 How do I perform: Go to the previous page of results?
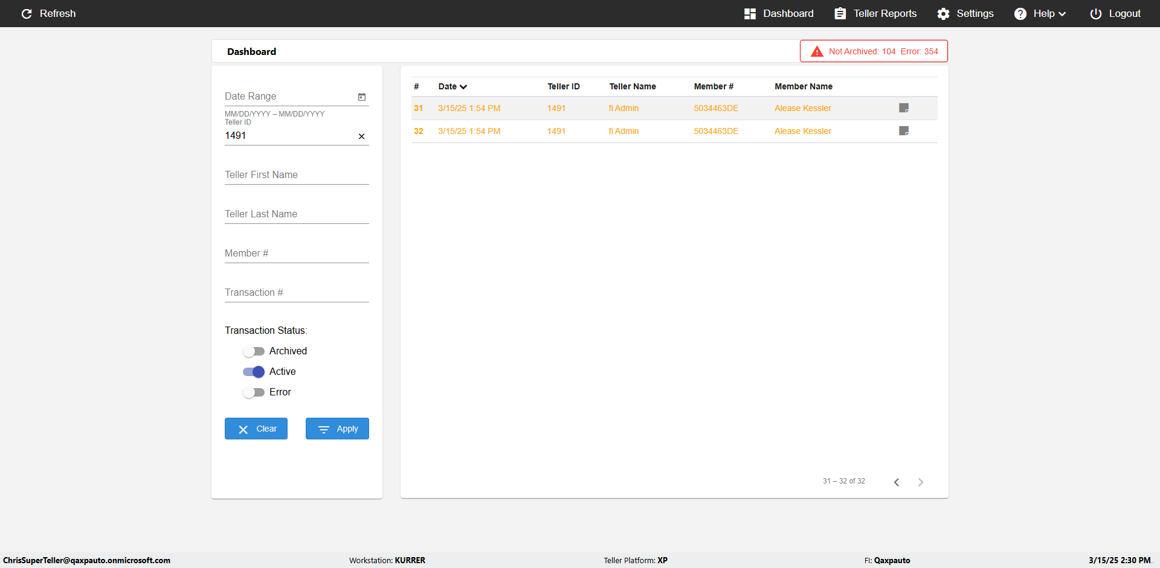[x=897, y=482]
